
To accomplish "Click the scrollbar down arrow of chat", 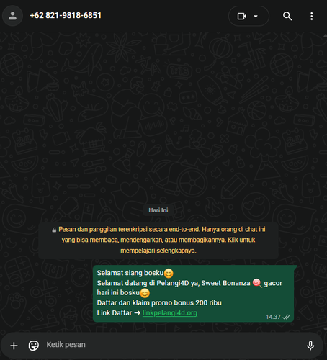I will [x=325, y=328].
